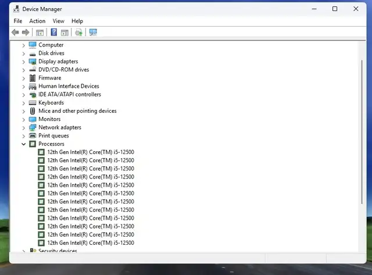Click the Human Interface Devices icon
The width and height of the screenshot is (372, 275).
(33, 87)
